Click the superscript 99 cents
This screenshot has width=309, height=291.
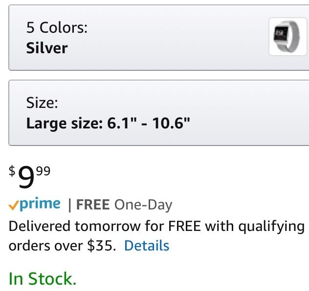[x=43, y=170]
